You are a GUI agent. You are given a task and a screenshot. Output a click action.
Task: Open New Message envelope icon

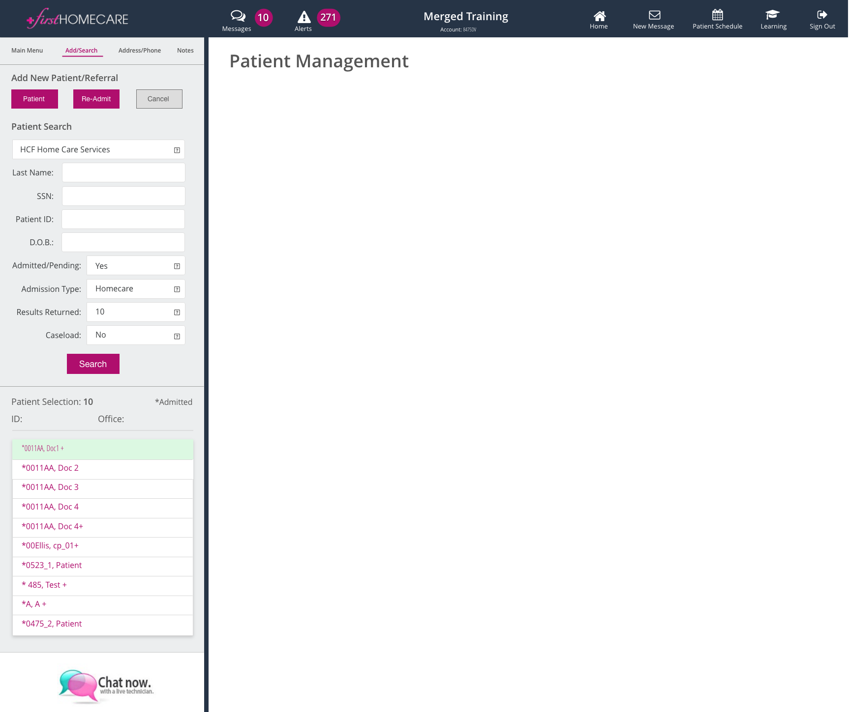tap(654, 15)
